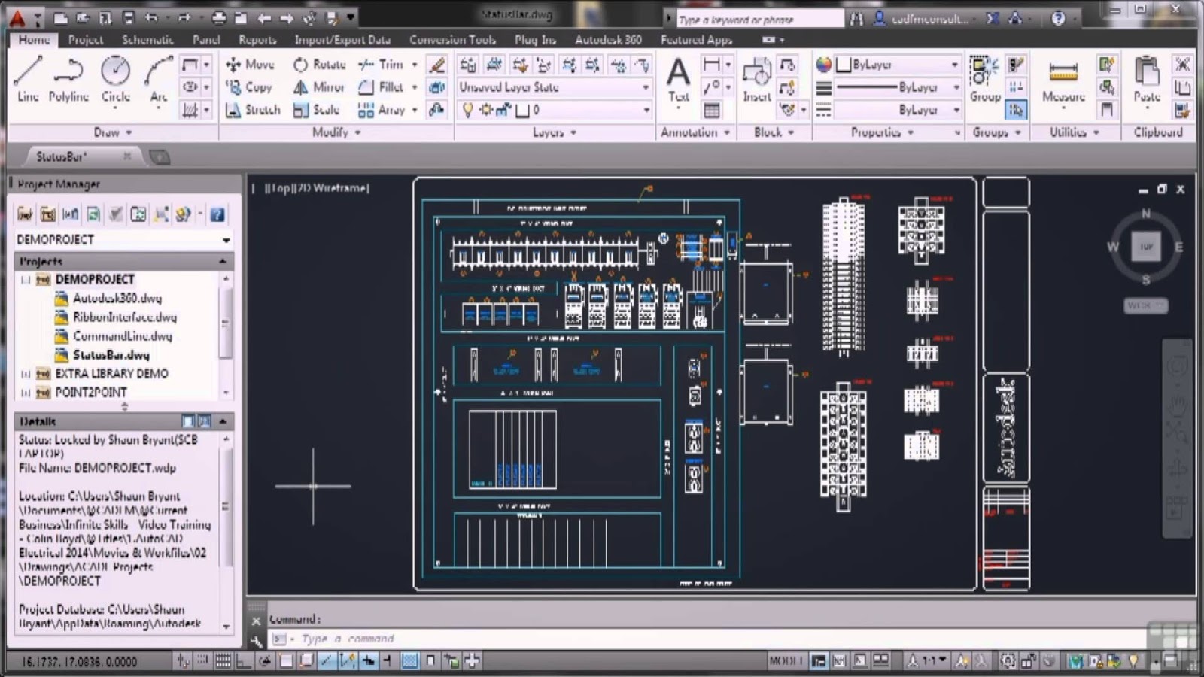
Task: Expand the Modify panel flyout
Action: (336, 132)
